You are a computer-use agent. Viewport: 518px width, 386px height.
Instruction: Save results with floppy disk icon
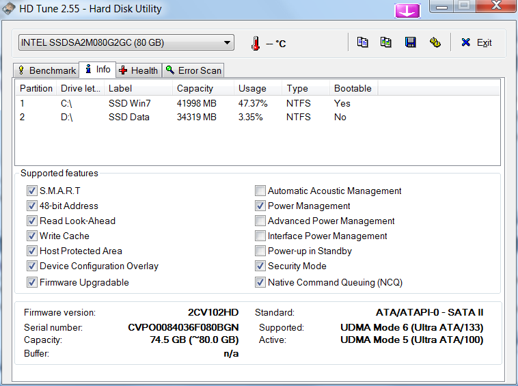(410, 42)
